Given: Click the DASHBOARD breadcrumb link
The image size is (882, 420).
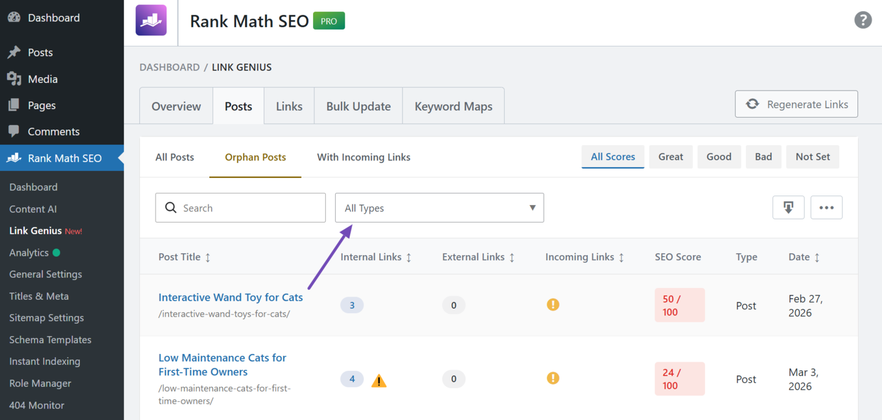Looking at the screenshot, I should point(169,67).
